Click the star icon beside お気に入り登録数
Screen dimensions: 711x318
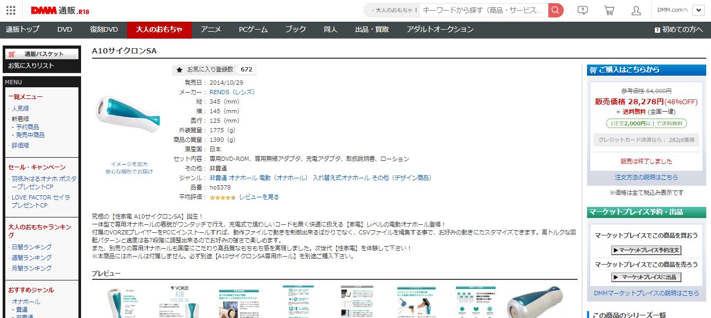coord(180,69)
